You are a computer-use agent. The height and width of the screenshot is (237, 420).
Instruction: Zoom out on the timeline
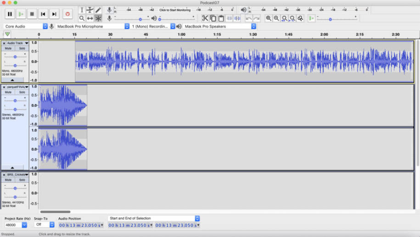[x=276, y=18]
